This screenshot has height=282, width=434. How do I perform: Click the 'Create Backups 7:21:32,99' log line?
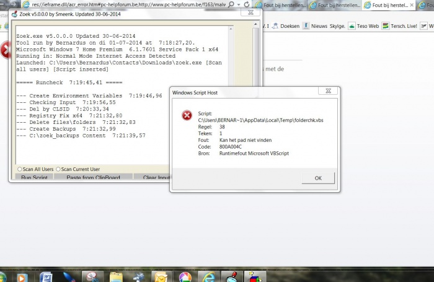coord(66,129)
